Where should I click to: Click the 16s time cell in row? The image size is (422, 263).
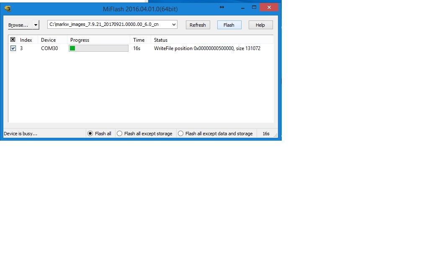(137, 48)
